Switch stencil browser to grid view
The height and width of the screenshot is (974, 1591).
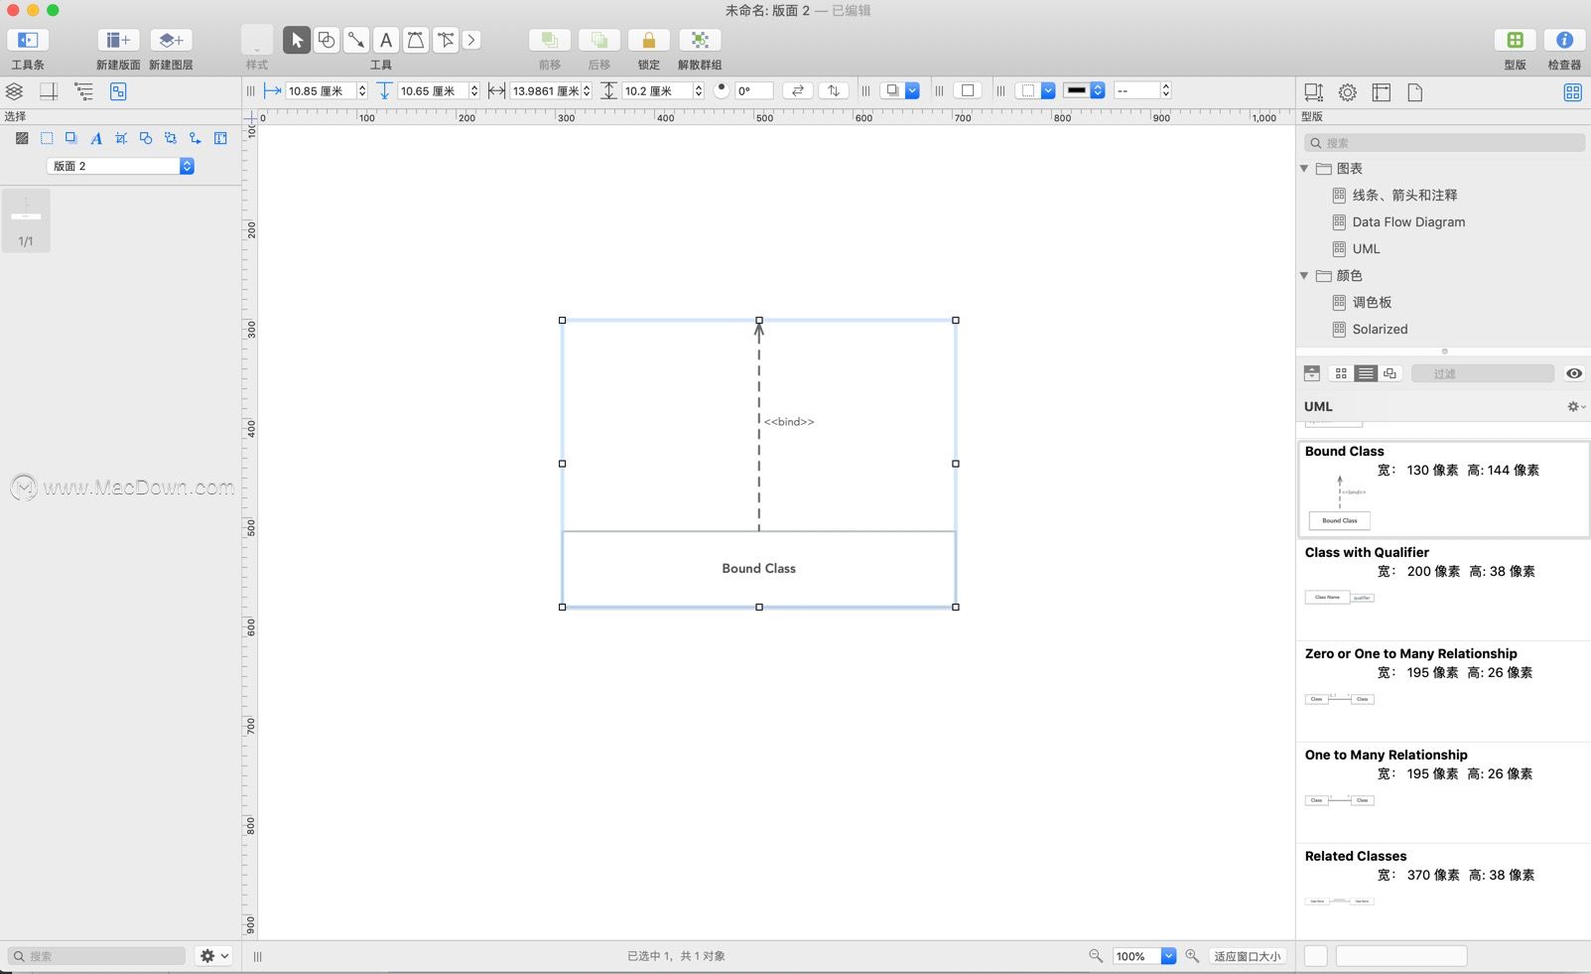(1341, 373)
